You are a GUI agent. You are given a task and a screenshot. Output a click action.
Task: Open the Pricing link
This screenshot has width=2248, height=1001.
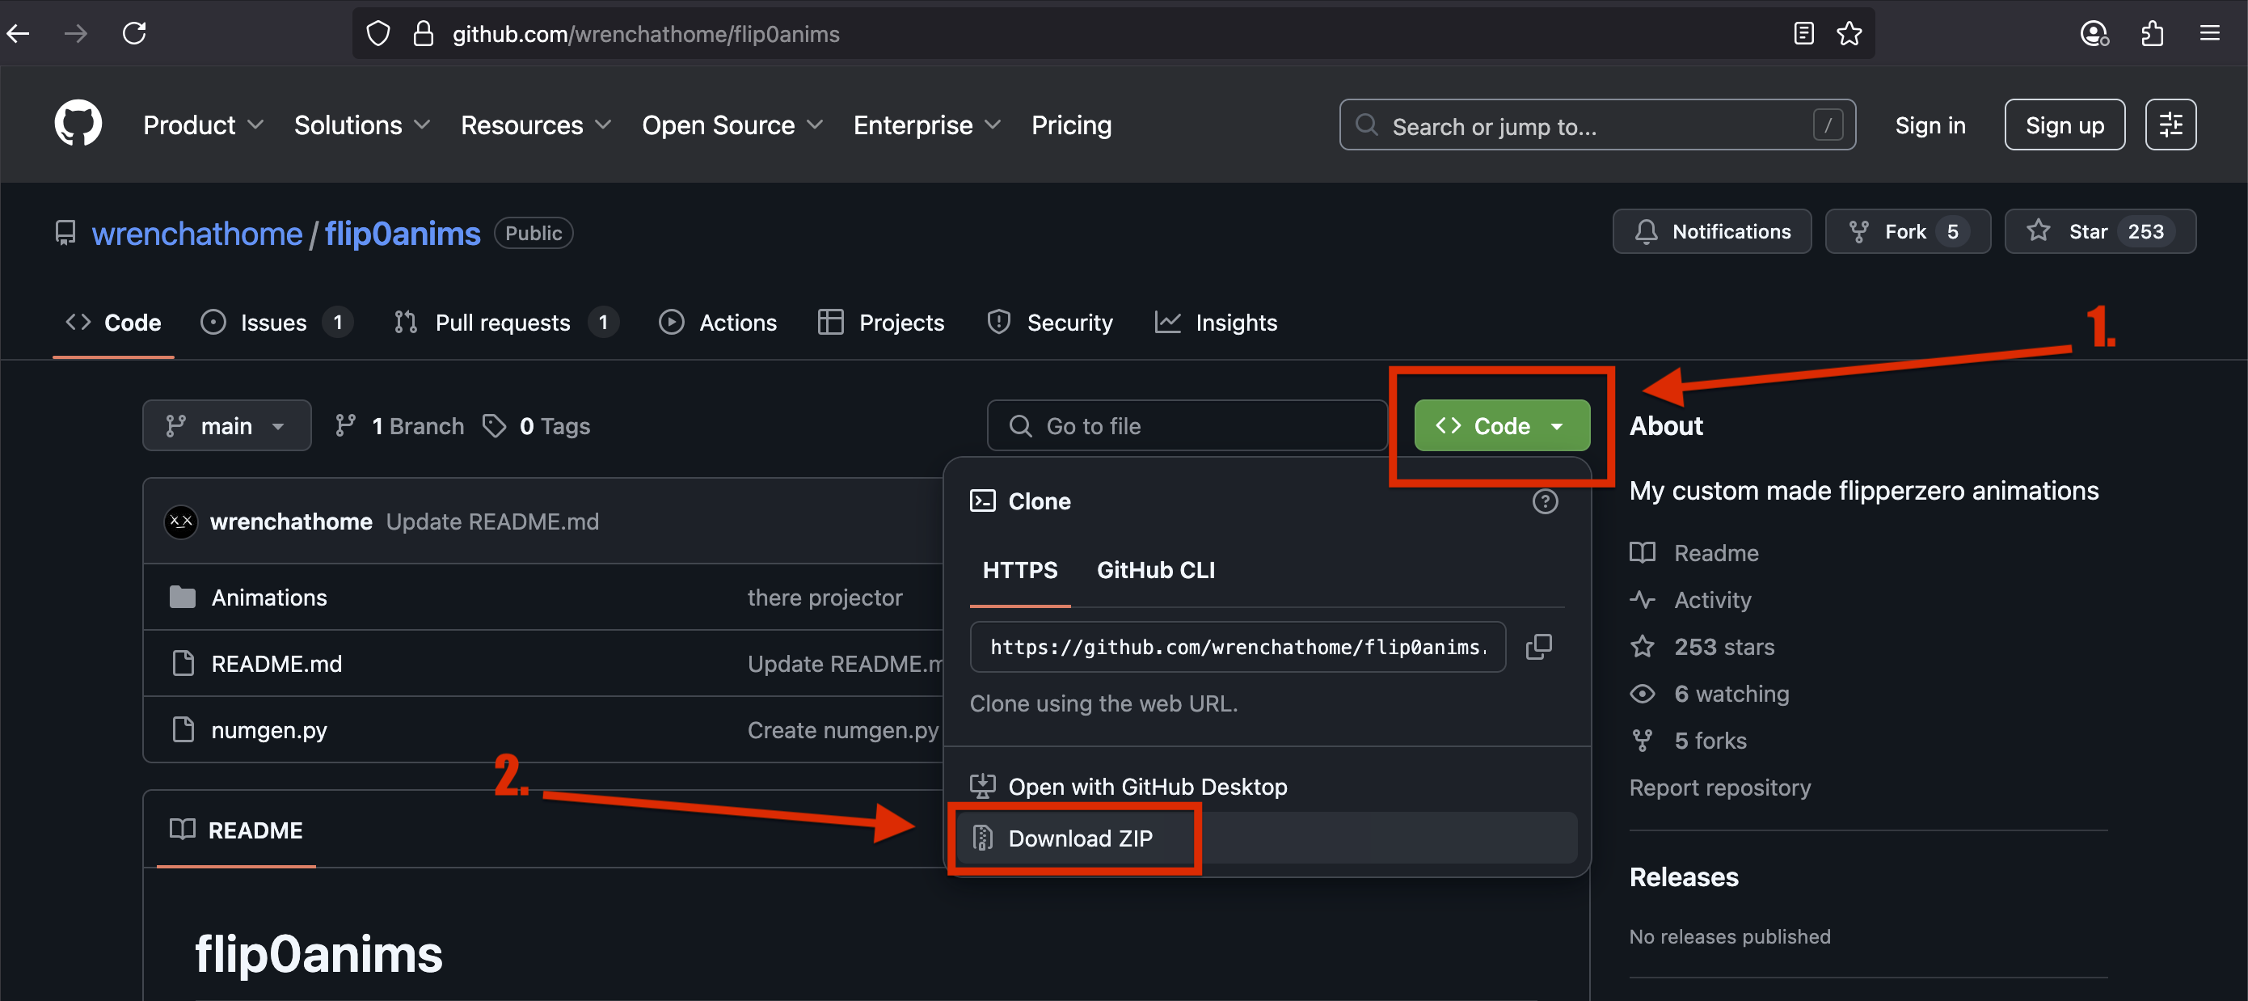click(x=1071, y=125)
